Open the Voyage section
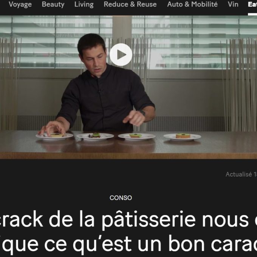This screenshot has width=257, height=257. (x=20, y=5)
